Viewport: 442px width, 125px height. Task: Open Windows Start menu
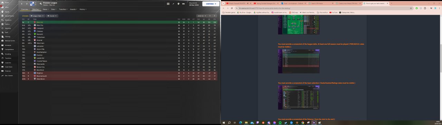pyautogui.click(x=223, y=123)
